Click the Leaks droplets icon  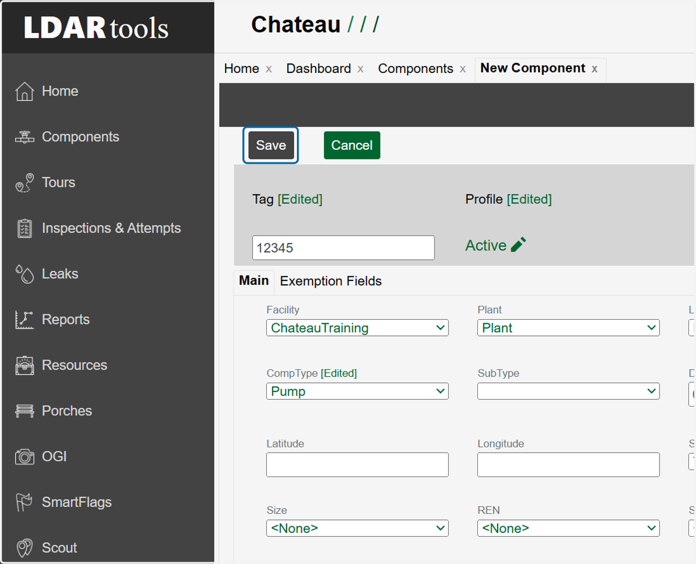[24, 274]
